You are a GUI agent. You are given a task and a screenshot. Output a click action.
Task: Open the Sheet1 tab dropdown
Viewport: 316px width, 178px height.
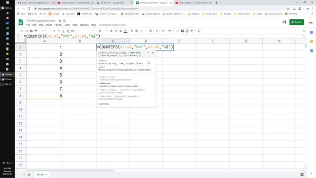coord(46,175)
